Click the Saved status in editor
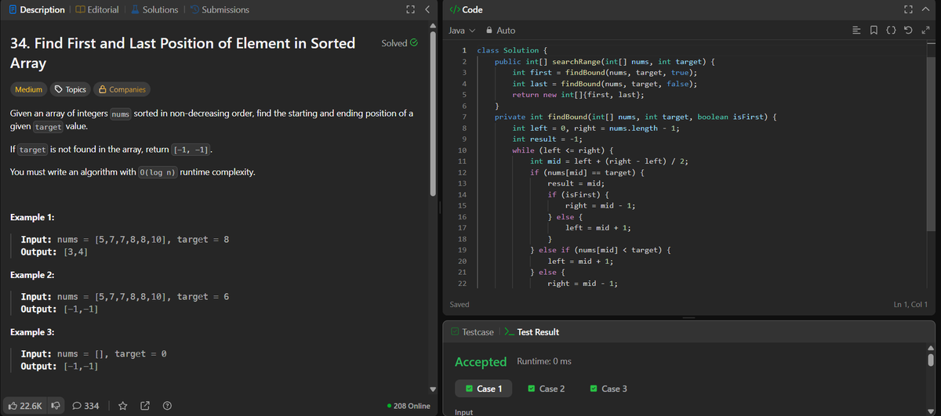 point(460,304)
